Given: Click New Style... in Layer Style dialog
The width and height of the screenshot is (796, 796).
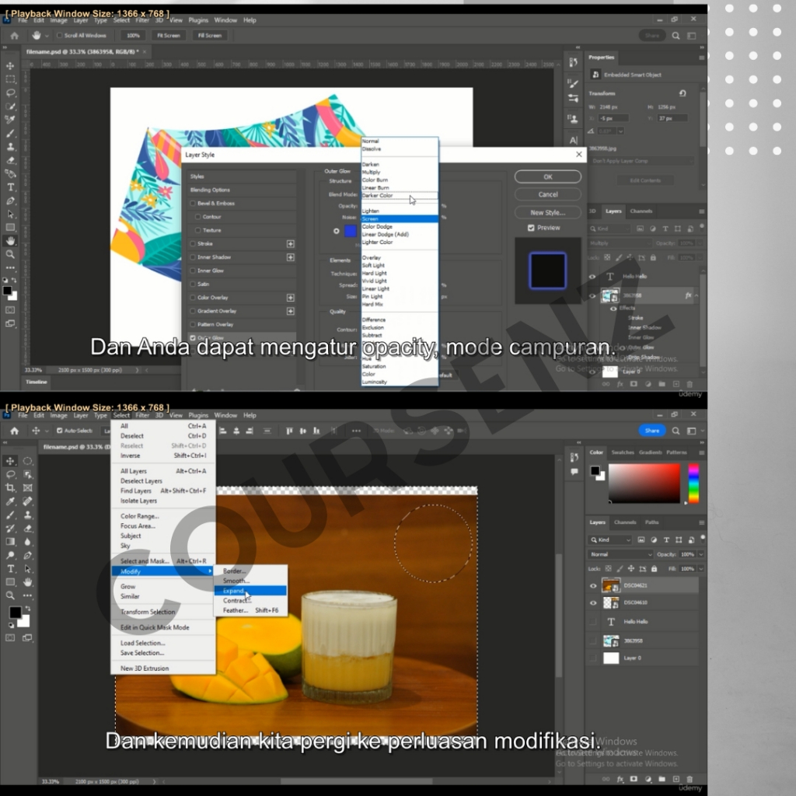Looking at the screenshot, I should 548,212.
